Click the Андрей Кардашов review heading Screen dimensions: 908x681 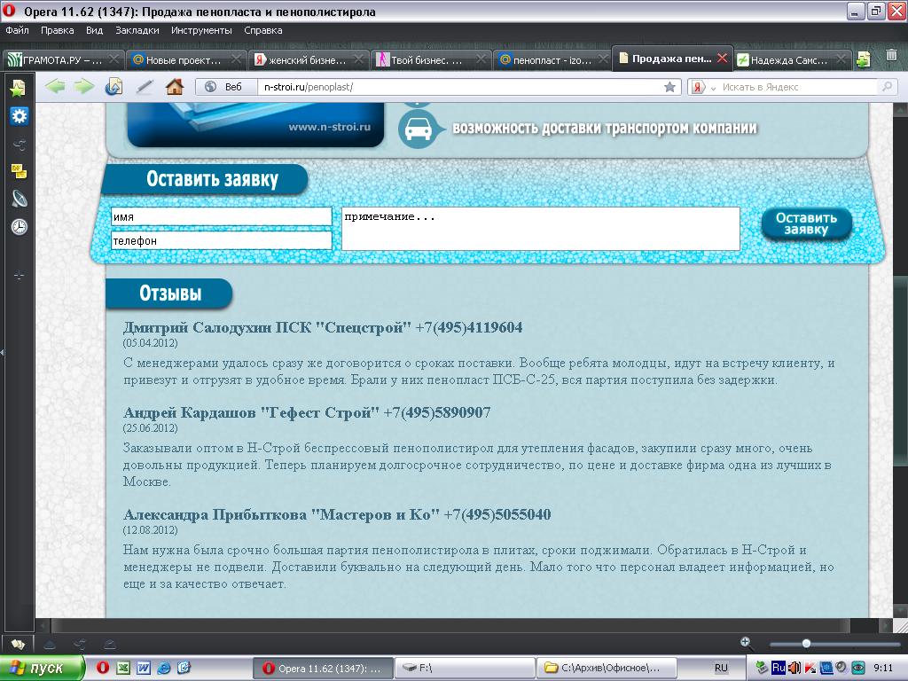point(307,412)
